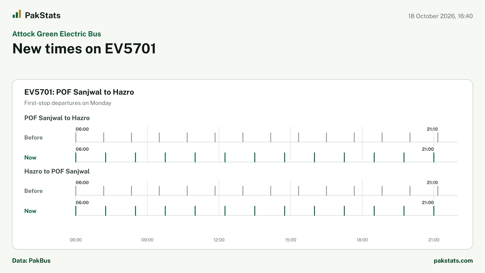This screenshot has height=273, width=485.
Task: Click the 'Data: PakBus' source credit
Action: [x=31, y=261]
